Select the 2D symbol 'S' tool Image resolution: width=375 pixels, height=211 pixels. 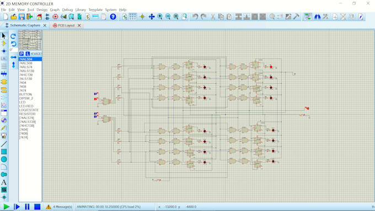[4, 190]
